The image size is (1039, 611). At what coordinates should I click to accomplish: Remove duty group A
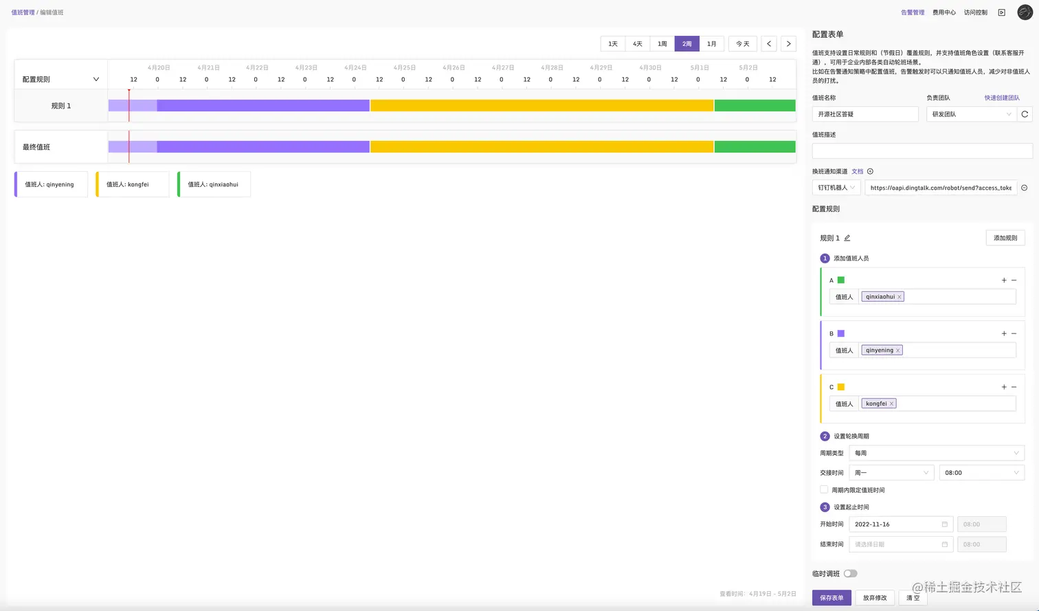(1014, 280)
